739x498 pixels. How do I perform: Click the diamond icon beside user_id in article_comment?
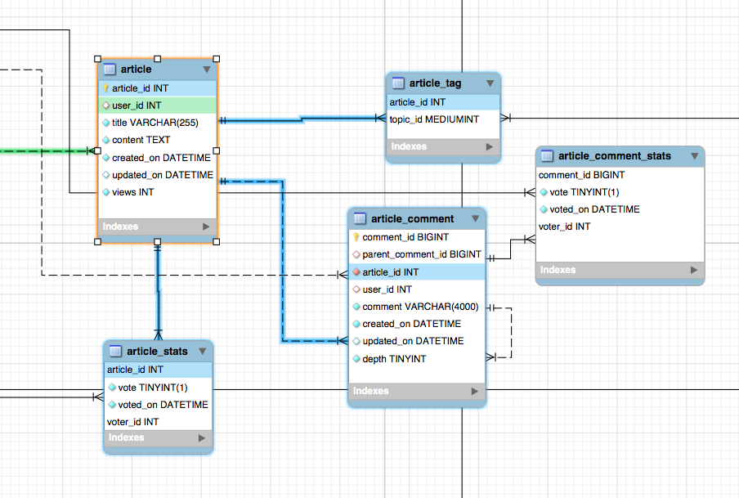(x=356, y=289)
